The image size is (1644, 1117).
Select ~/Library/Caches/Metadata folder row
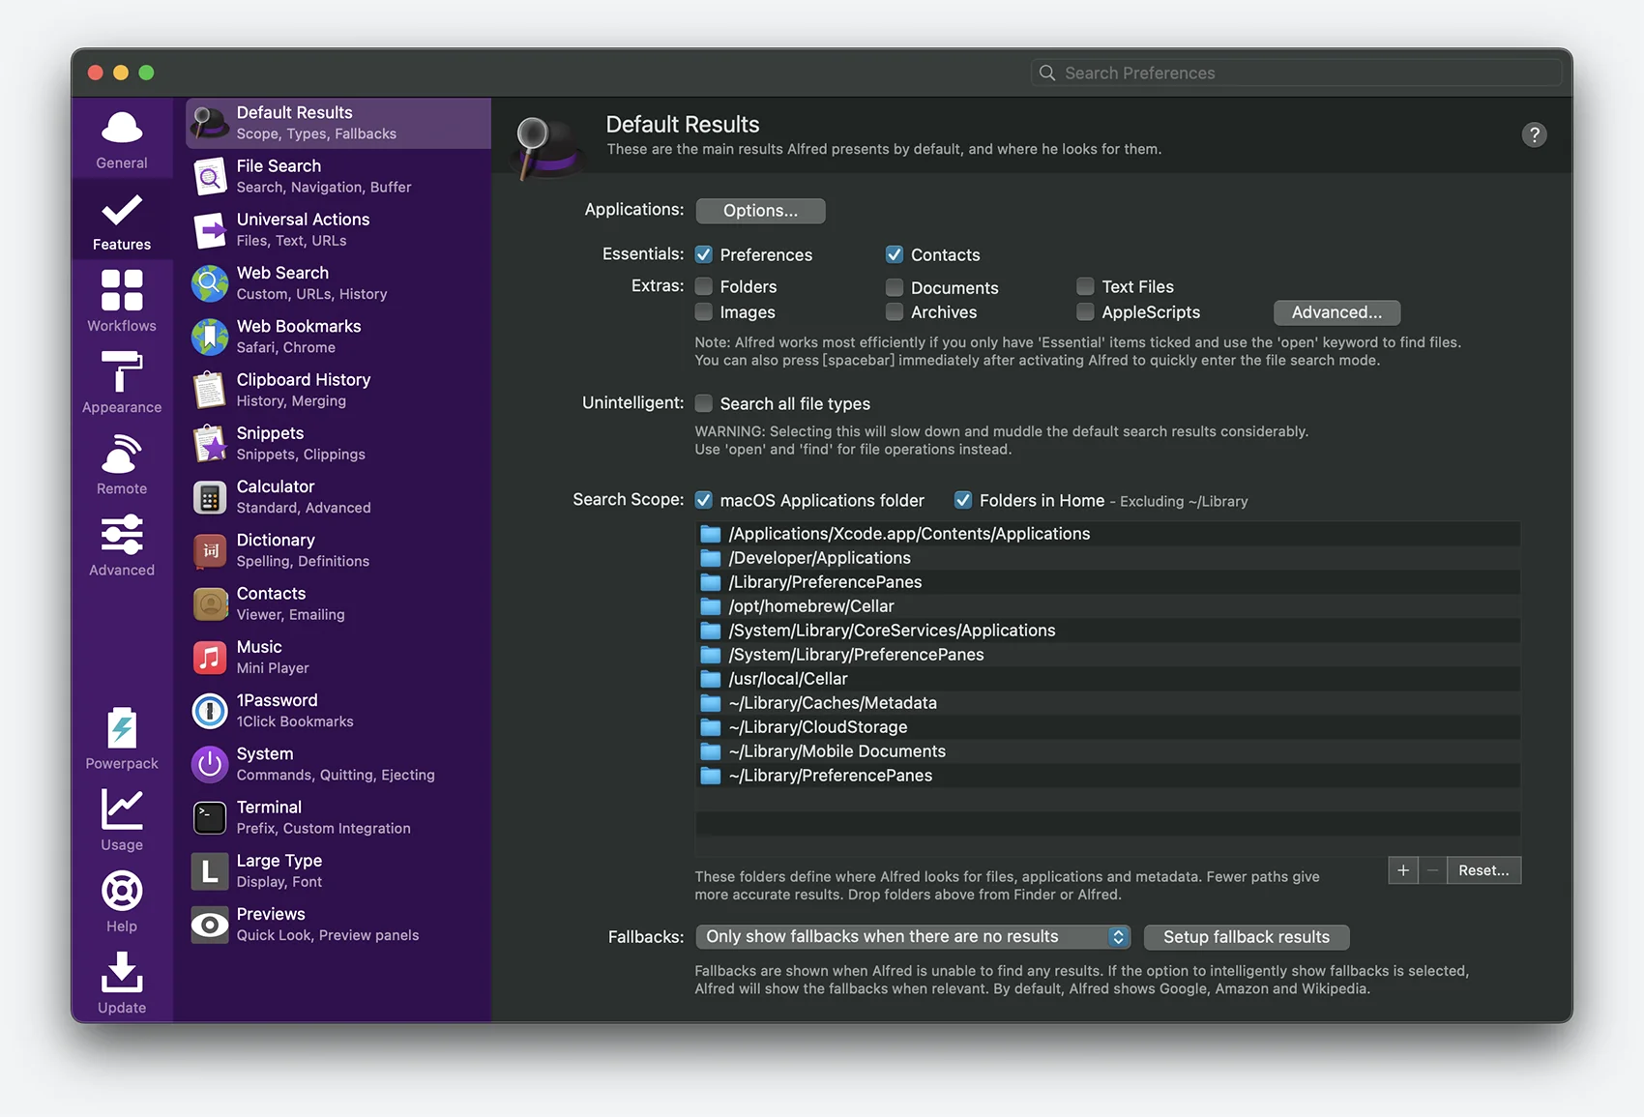[1107, 703]
